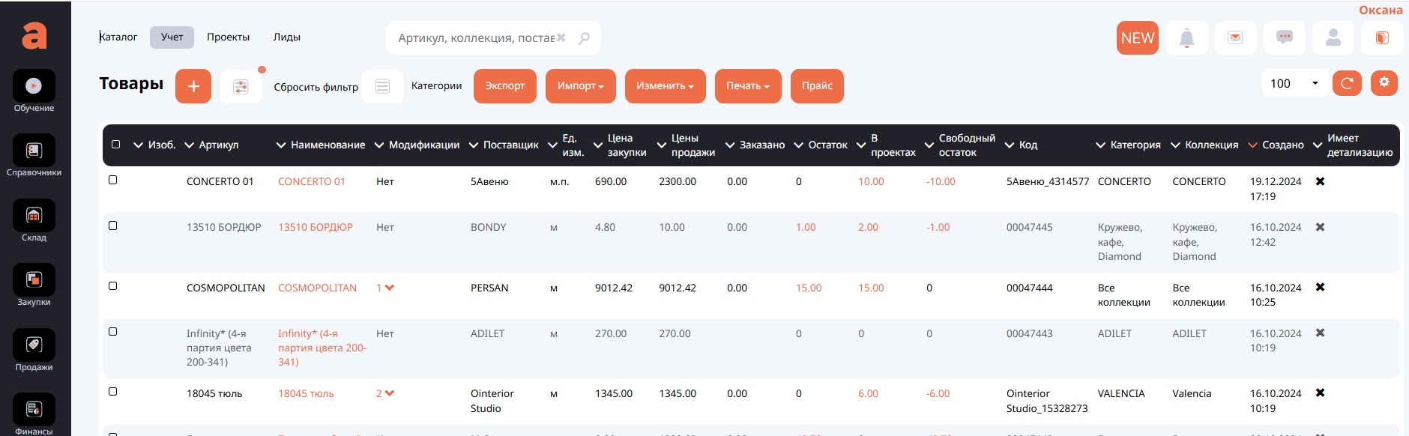Open table settings gear icon
The image size is (1409, 436).
pos(1384,83)
